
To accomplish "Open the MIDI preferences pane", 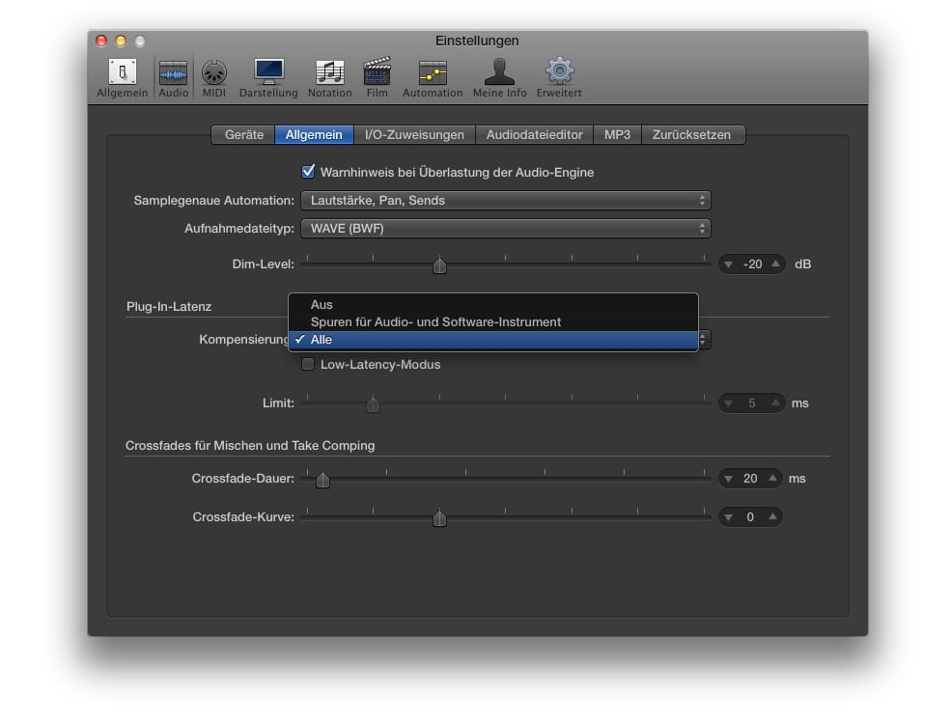I will [x=214, y=77].
